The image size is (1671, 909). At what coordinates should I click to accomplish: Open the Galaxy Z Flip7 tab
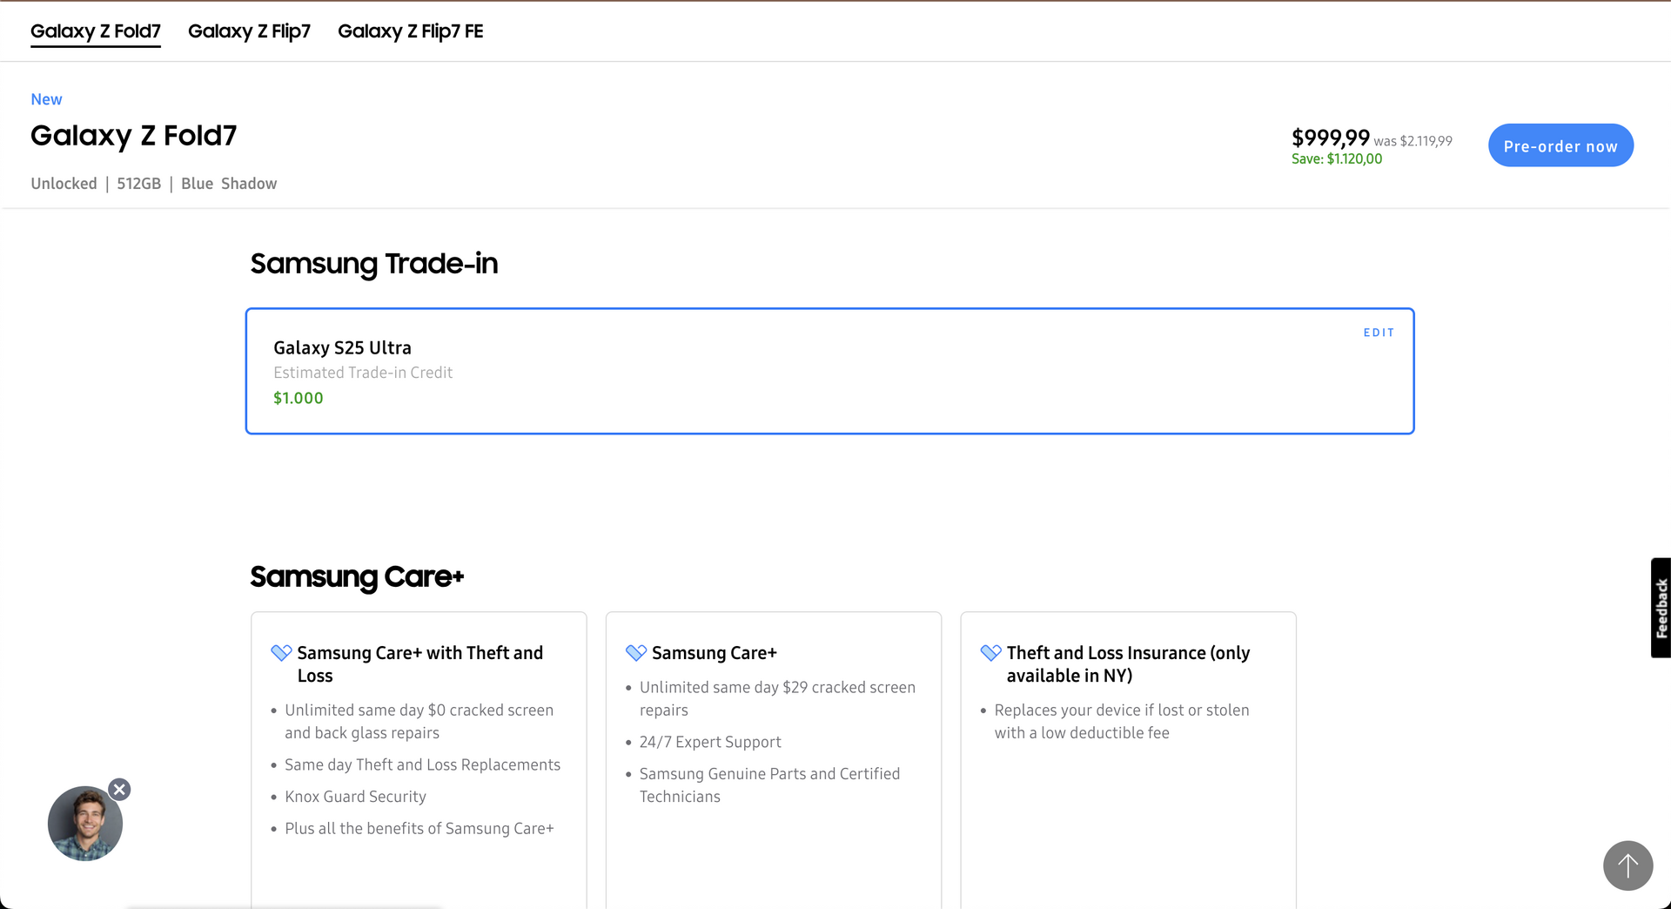coord(249,31)
